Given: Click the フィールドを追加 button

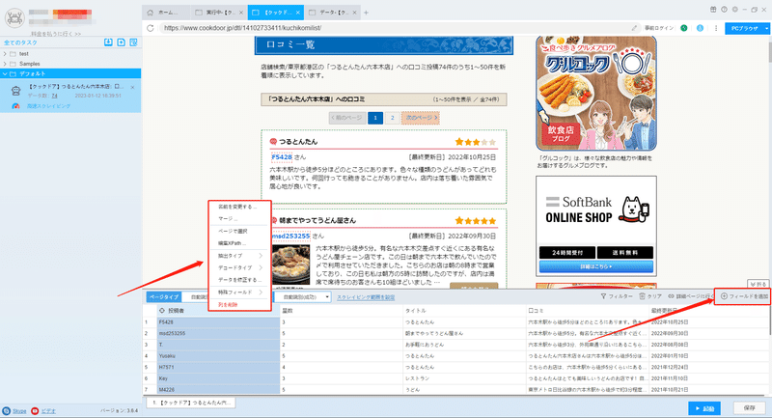Looking at the screenshot, I should click(744, 296).
